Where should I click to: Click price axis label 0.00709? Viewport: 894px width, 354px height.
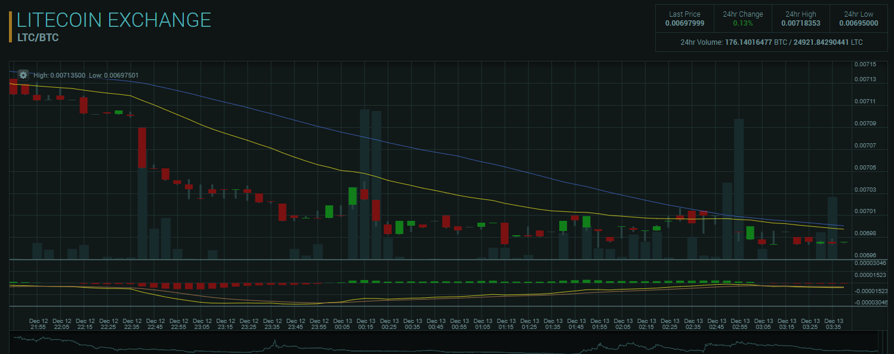tap(865, 124)
